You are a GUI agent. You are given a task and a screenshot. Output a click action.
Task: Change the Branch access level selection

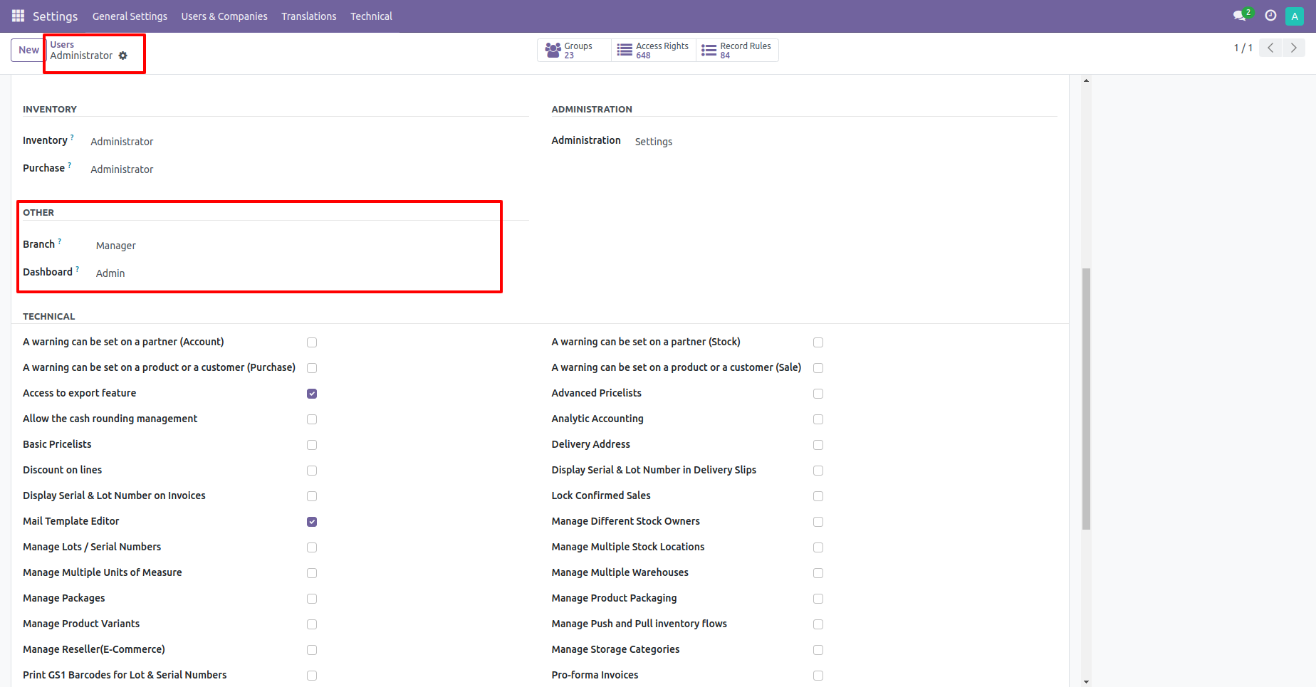click(116, 246)
